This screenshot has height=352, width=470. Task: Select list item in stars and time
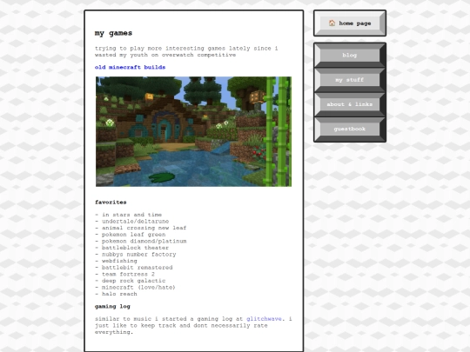[x=129, y=215]
